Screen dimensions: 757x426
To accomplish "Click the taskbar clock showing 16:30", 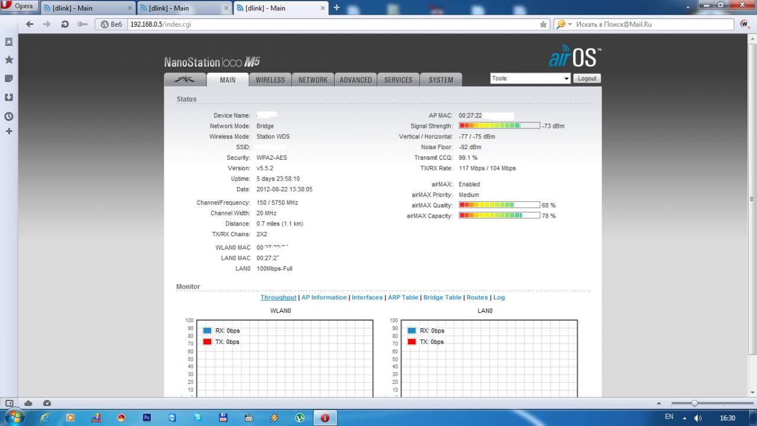I will (727, 418).
